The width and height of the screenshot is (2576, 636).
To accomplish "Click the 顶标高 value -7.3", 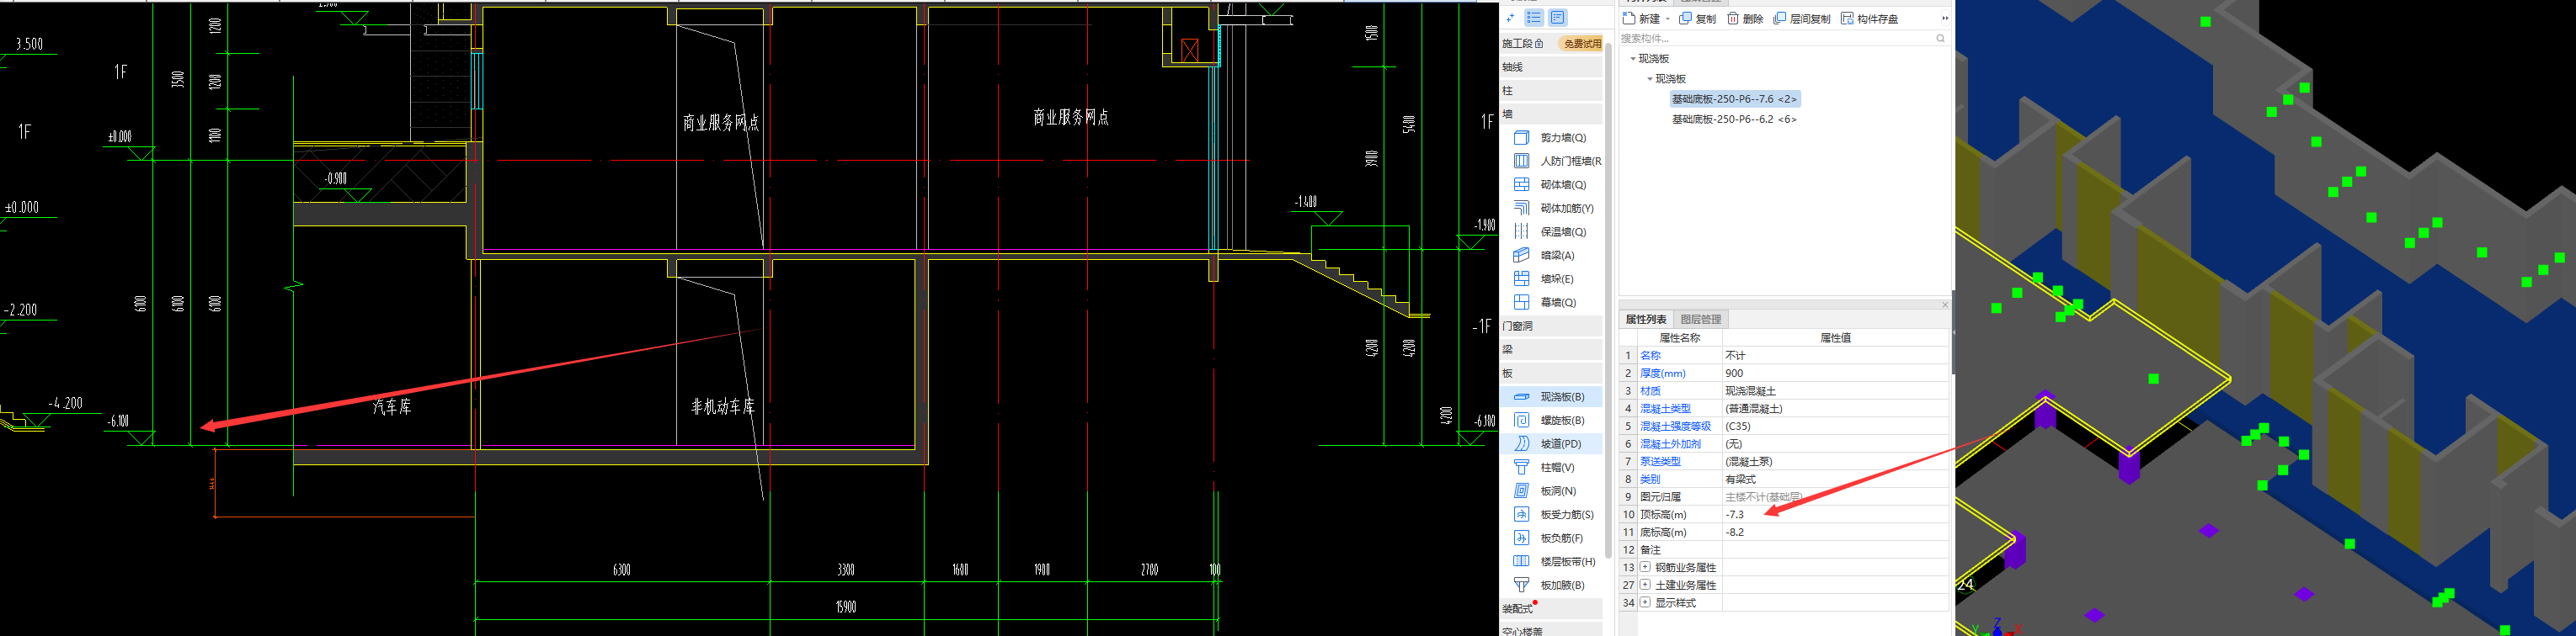I will 1835,514.
